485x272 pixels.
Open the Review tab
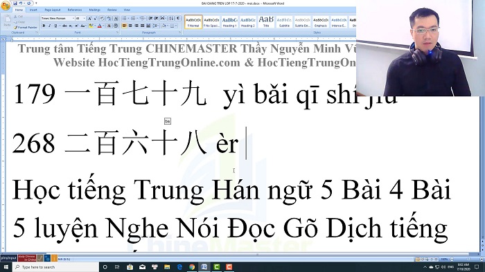[112, 10]
